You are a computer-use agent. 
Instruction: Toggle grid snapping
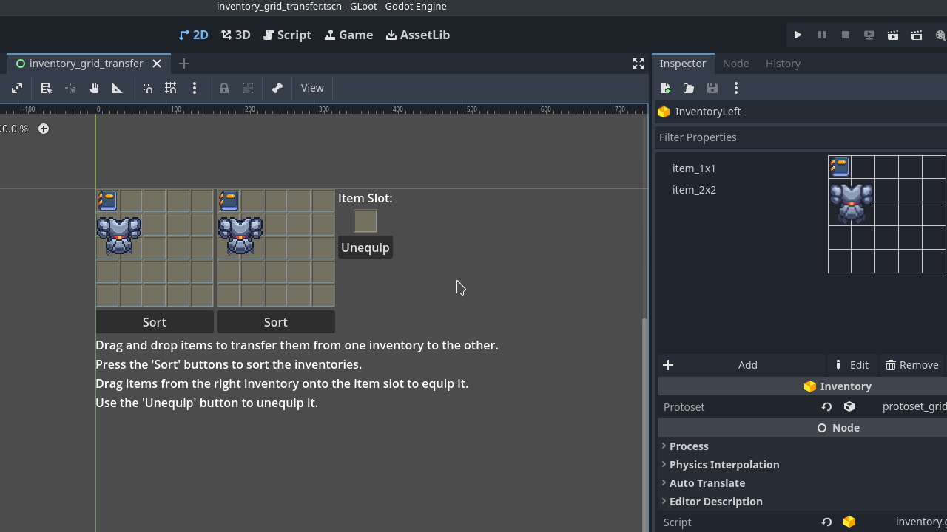[171, 88]
